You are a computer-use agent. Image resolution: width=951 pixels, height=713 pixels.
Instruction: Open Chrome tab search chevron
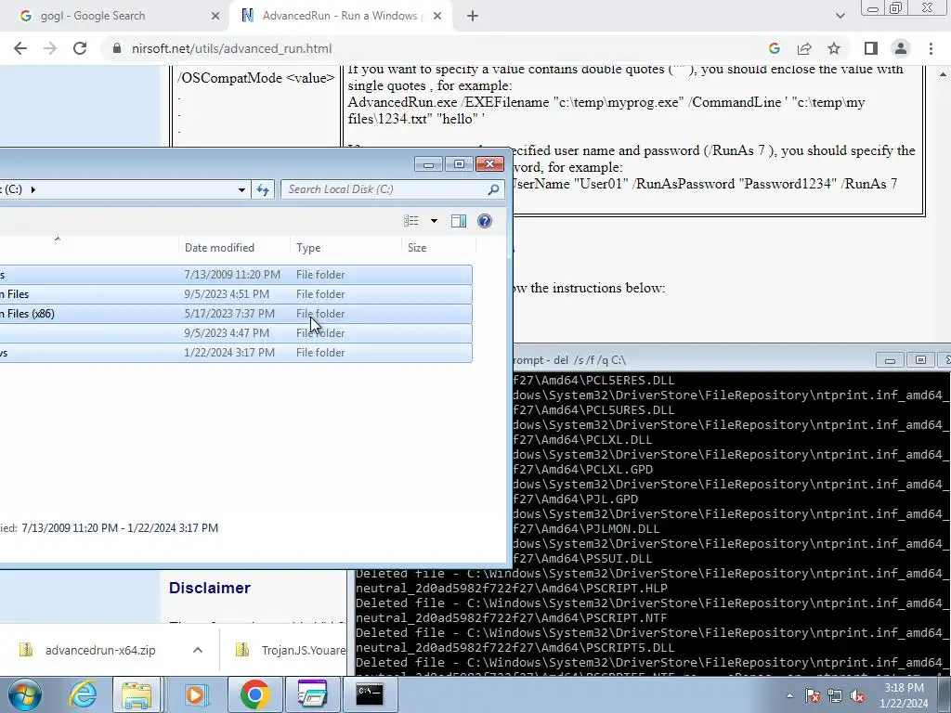(x=840, y=16)
